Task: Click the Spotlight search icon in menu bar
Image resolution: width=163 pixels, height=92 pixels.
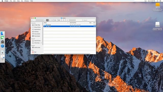Action: pos(158,1)
